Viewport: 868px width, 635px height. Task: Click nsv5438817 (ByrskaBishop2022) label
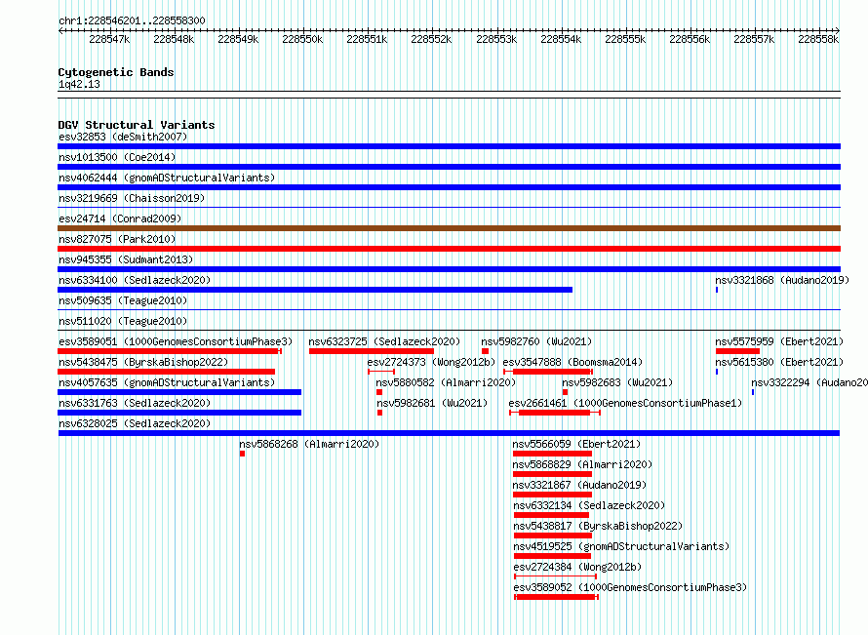[x=598, y=526]
